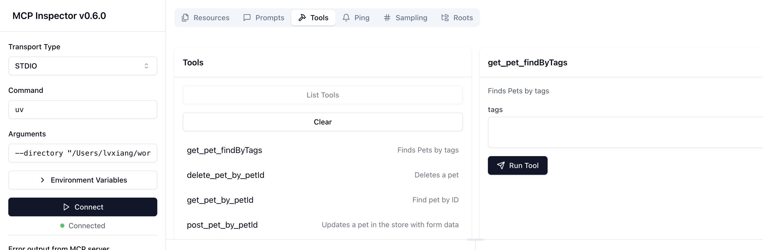
Task: Select get_pet_findByTags in tool list
Action: point(323,150)
